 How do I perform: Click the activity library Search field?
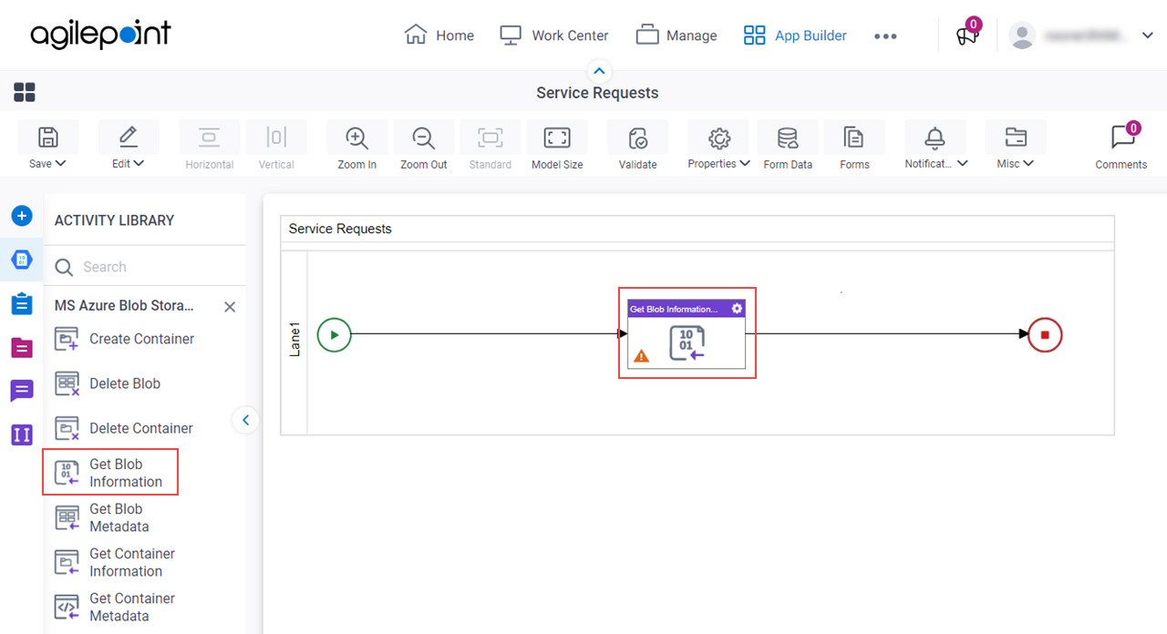[145, 267]
